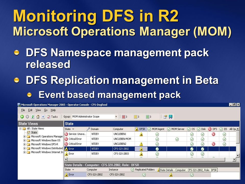This screenshot has width=245, height=184.
Task: Click MOM Server green check for UNCLEBEN-MOM
Action: pos(177,139)
